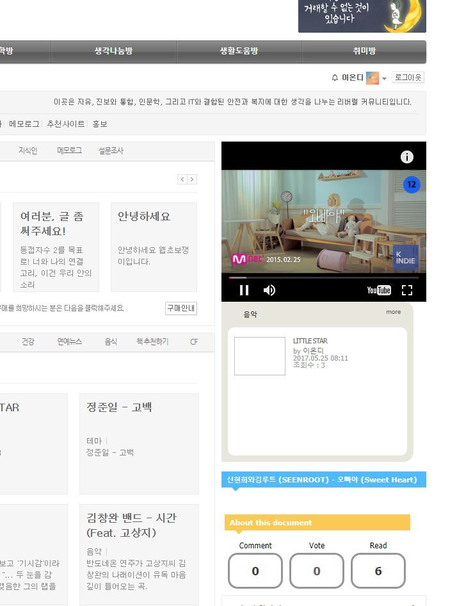This screenshot has height=606, width=457.
Task: Switch to 건강 tab
Action: tap(28, 341)
